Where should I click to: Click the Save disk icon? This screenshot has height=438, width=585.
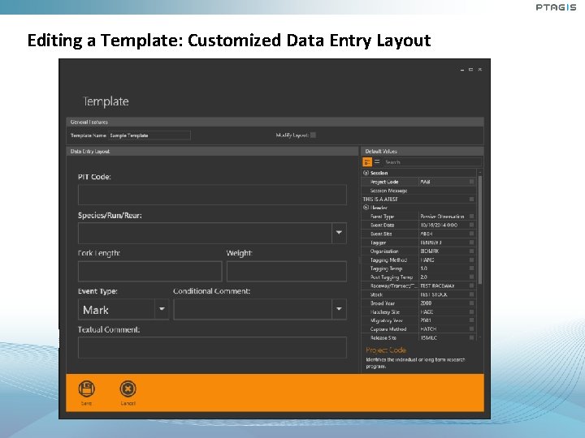click(x=87, y=389)
